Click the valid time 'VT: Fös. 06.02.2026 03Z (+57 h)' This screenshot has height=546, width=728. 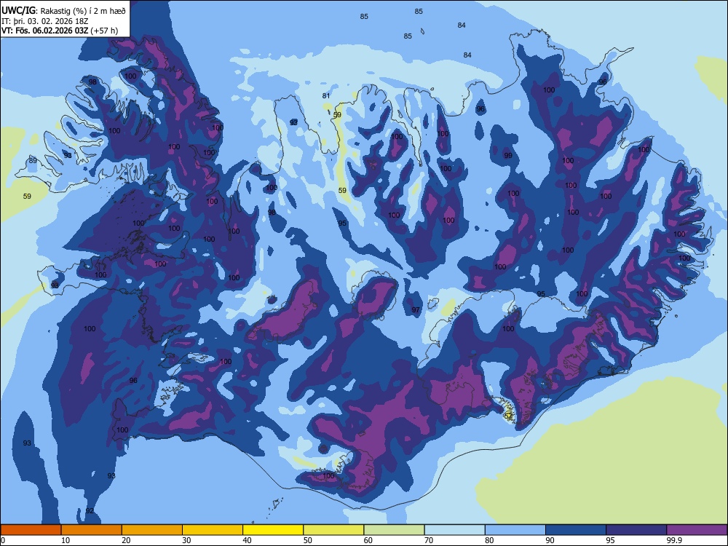60,31
